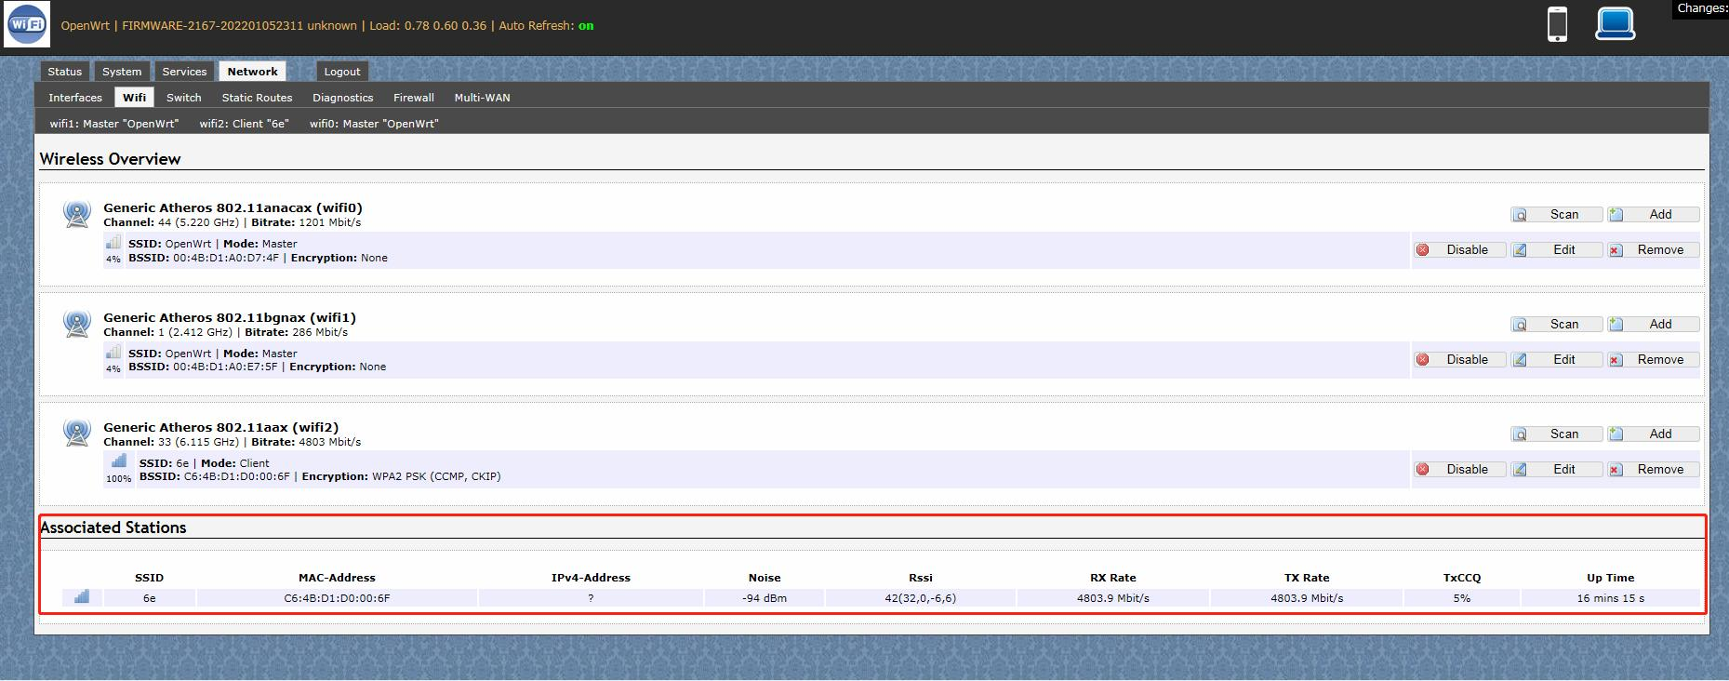Image resolution: width=1729 pixels, height=681 pixels.
Task: Select the Network menu tab
Action: [x=252, y=72]
